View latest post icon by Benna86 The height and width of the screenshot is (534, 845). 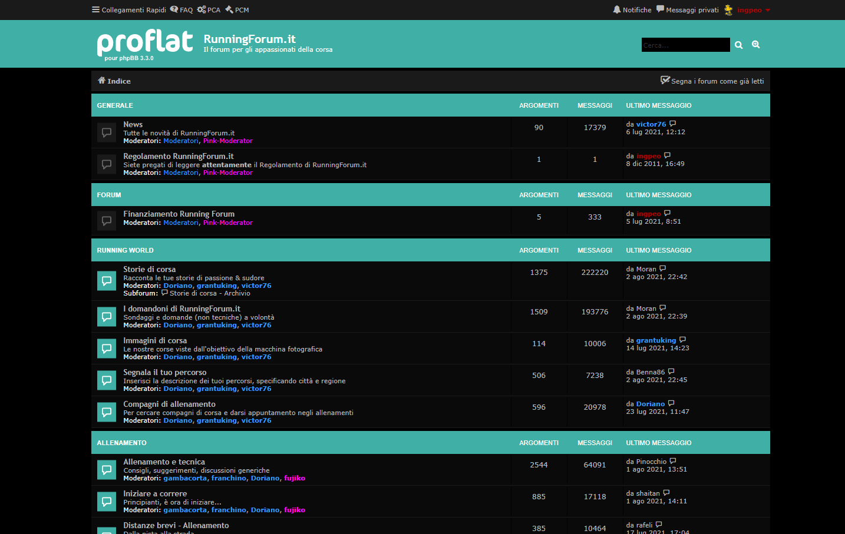tap(672, 372)
